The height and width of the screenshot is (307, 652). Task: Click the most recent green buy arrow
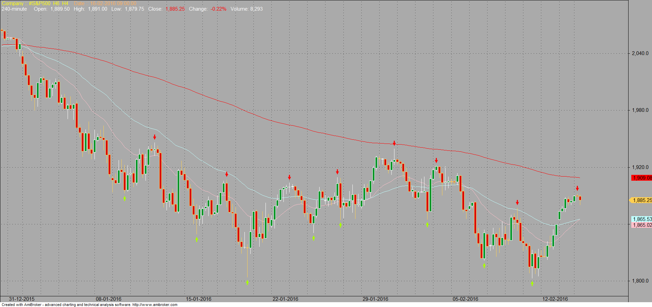pos(532,284)
